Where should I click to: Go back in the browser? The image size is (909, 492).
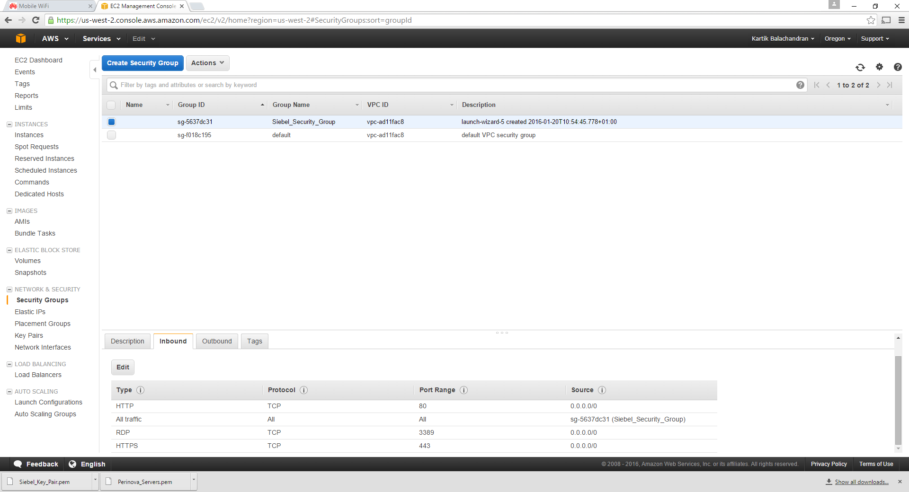click(8, 20)
